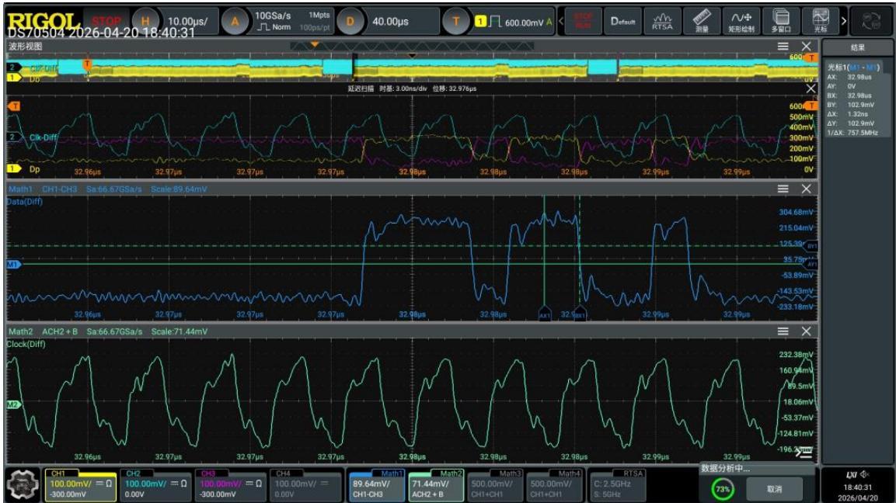Toggle the magenta CH3 channel

[x=230, y=485]
